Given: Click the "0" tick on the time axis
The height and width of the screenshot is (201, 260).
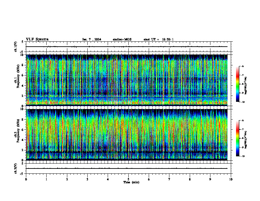Looking at the screenshot, I should pos(26,179).
